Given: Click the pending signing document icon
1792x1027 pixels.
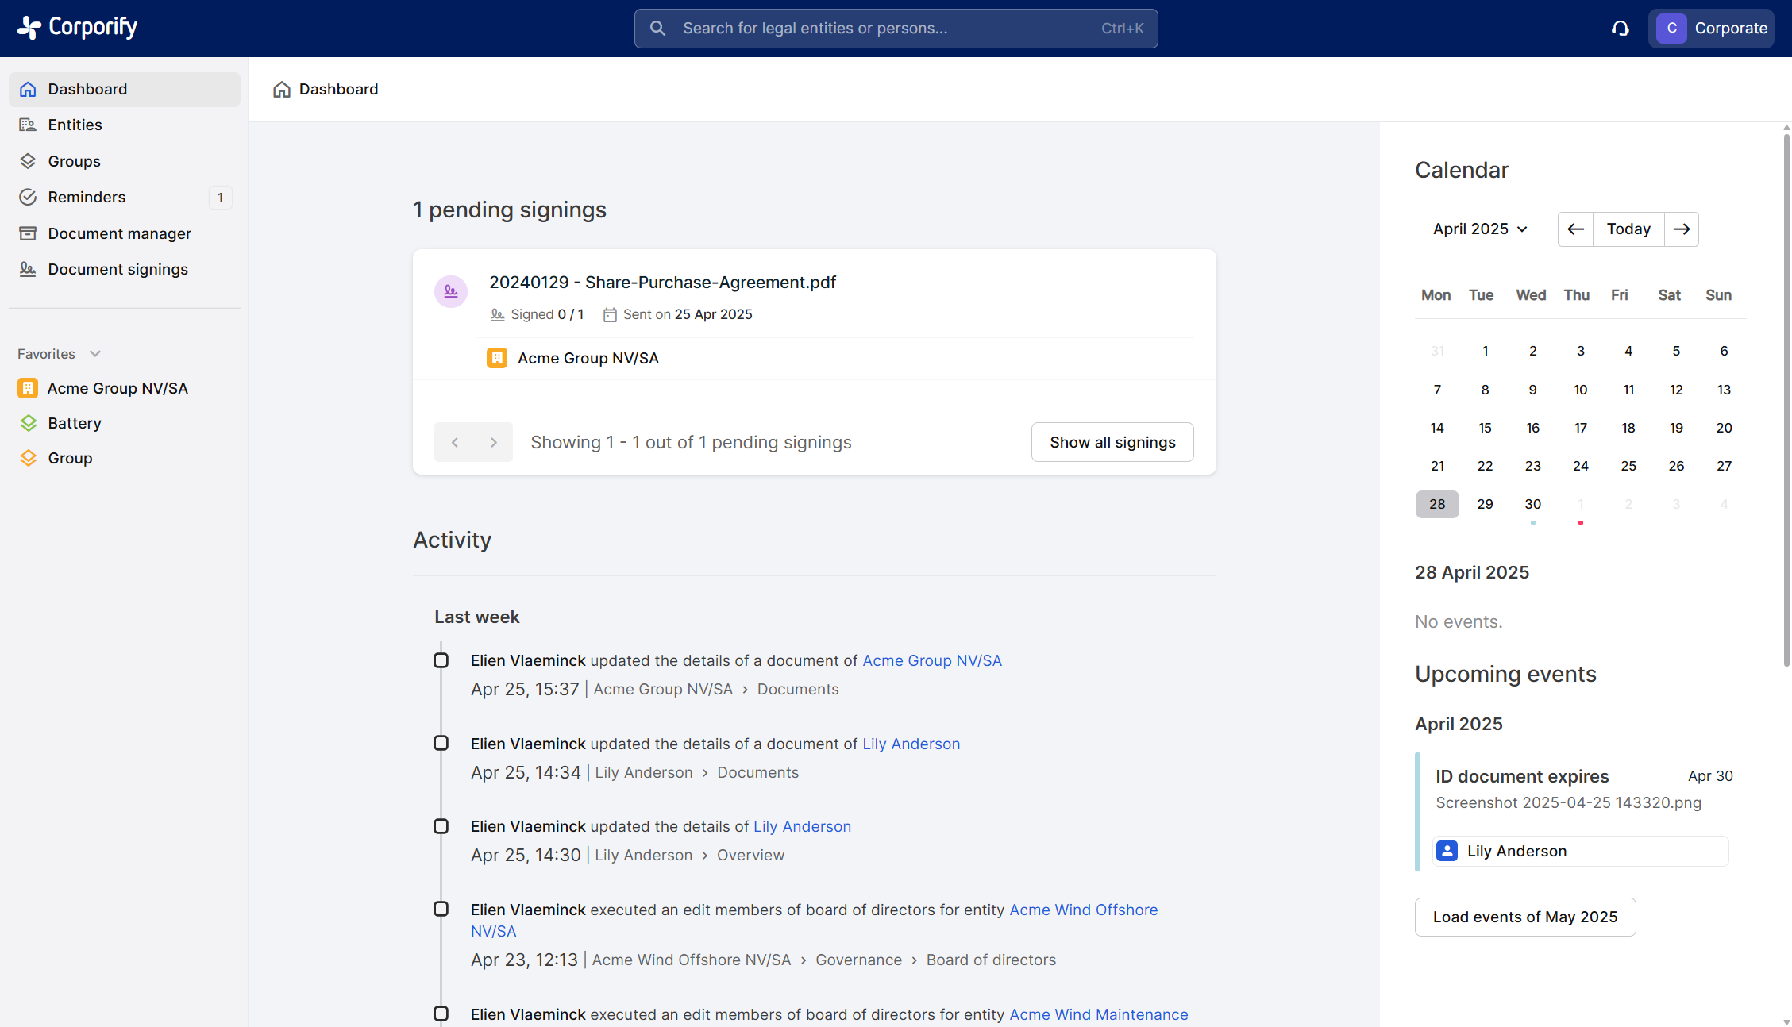Looking at the screenshot, I should (x=451, y=291).
